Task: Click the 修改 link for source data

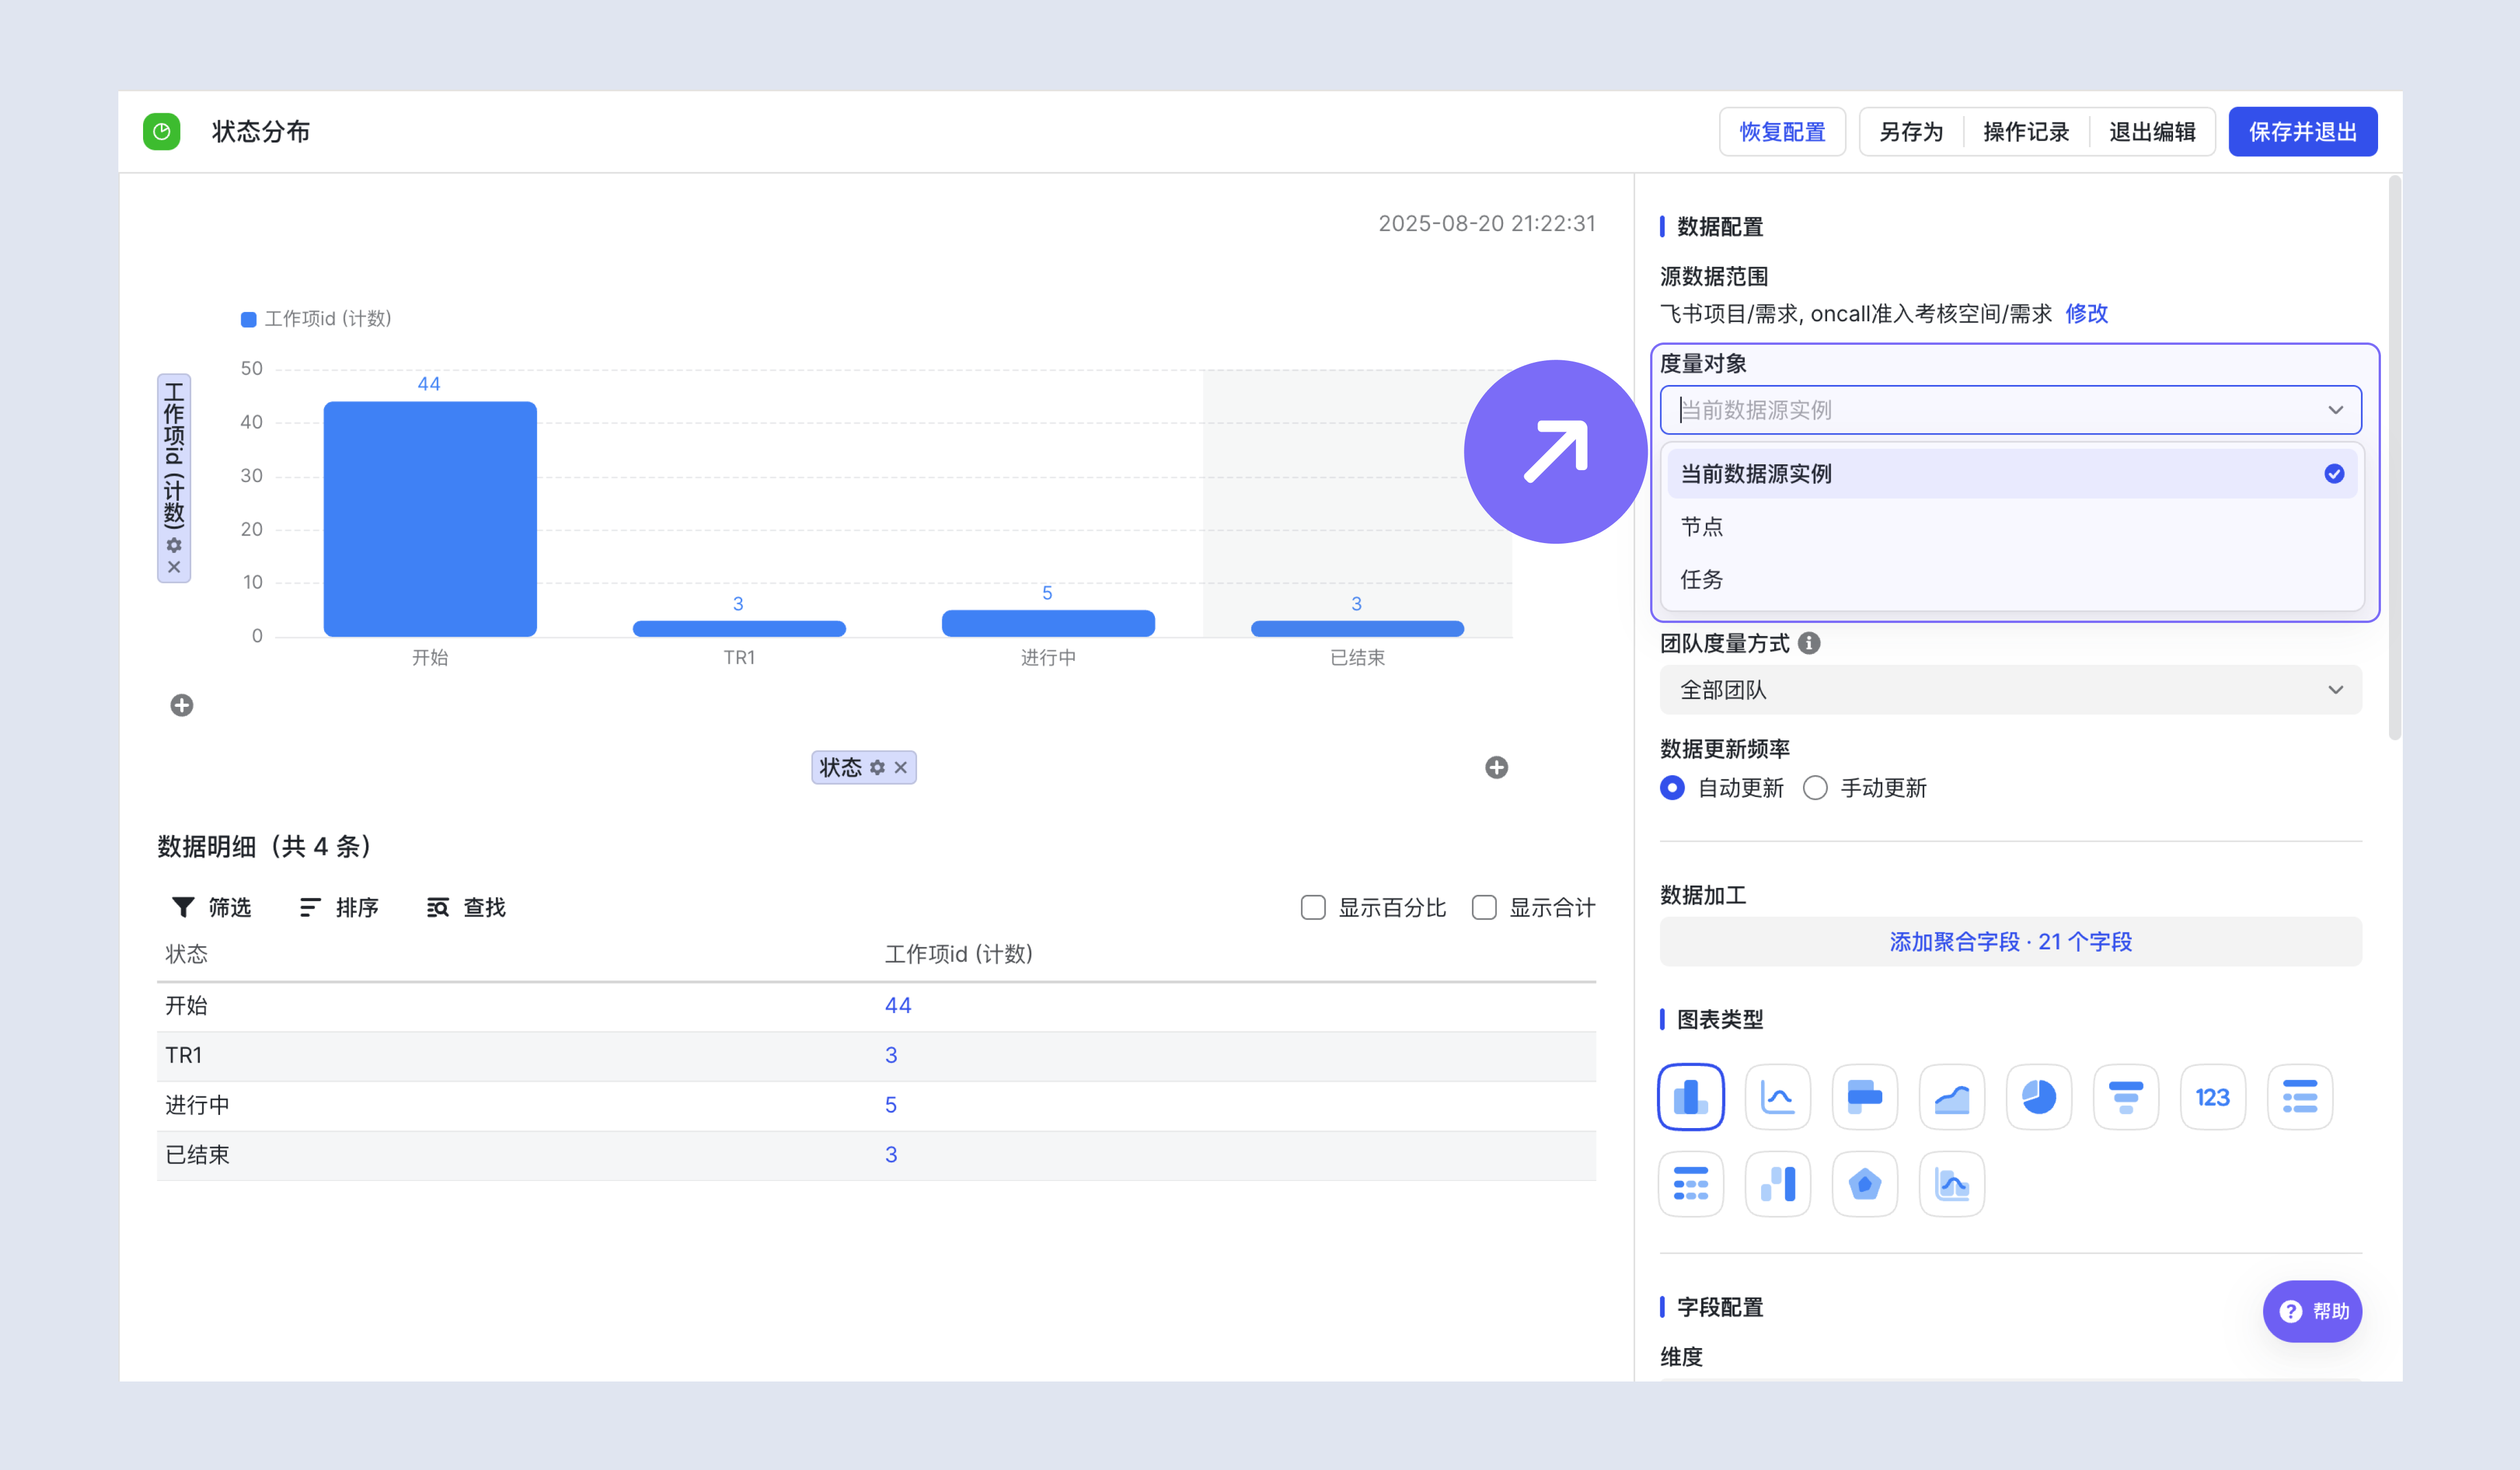Action: click(2086, 314)
